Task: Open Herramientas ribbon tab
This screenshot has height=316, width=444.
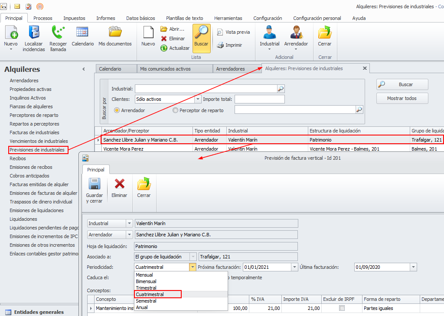Action: (228, 18)
